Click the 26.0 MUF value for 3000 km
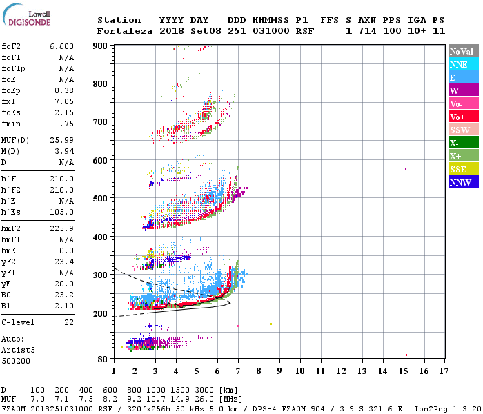The width and height of the screenshot is (483, 414). click(204, 400)
